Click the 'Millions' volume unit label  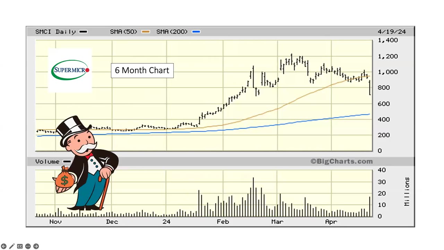coord(407,192)
